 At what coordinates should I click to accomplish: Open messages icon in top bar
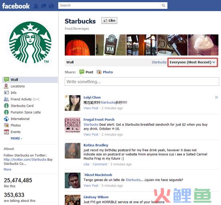[x=44, y=6]
